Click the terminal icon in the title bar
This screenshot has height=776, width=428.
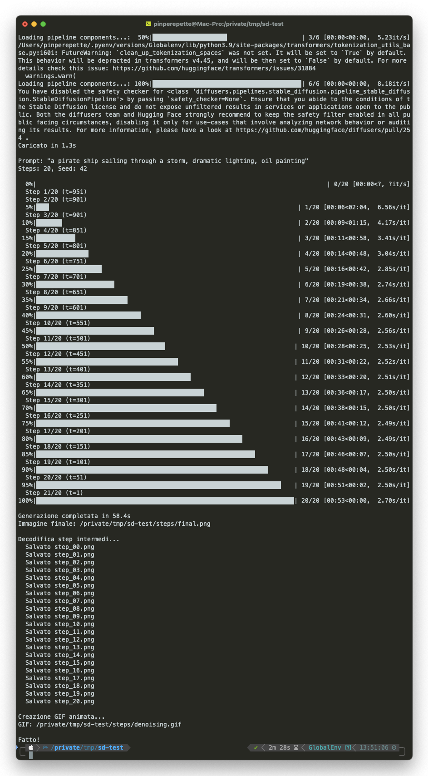pyautogui.click(x=148, y=24)
